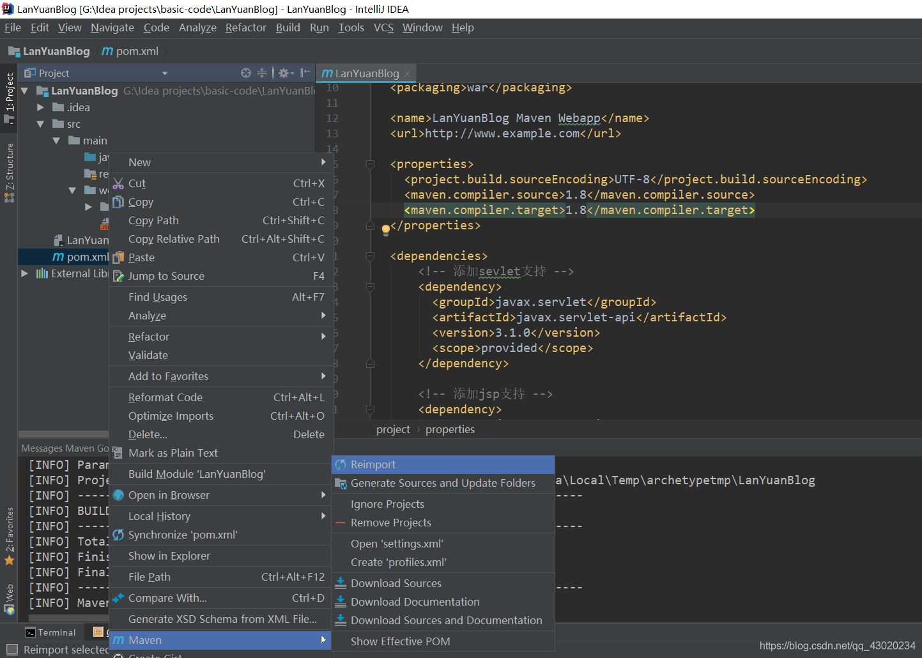Screen dimensions: 922x658
Task: Click the Synchronize 'pom.xml' refresh icon
Action: point(118,535)
